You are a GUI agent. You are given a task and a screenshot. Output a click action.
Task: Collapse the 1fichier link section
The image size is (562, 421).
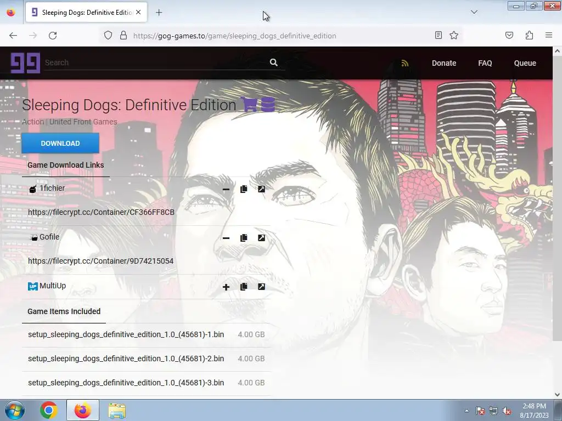coord(226,189)
